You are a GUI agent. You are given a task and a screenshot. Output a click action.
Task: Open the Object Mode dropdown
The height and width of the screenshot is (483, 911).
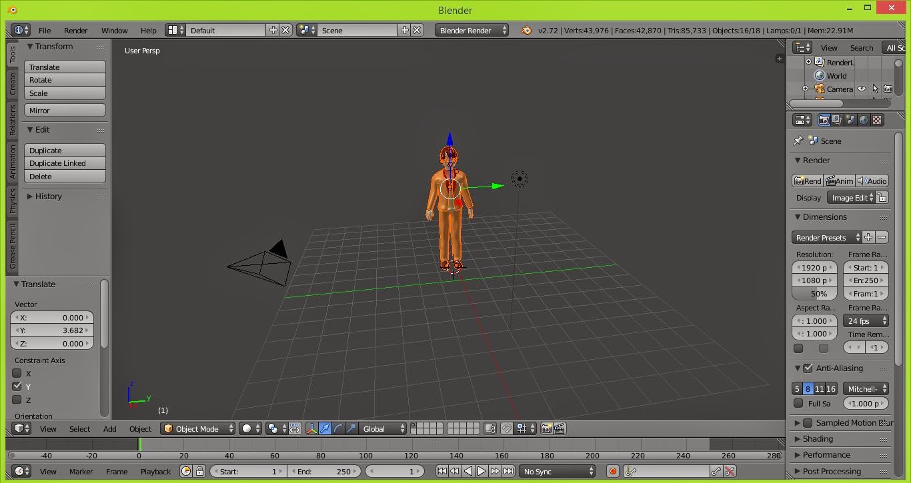coord(197,428)
